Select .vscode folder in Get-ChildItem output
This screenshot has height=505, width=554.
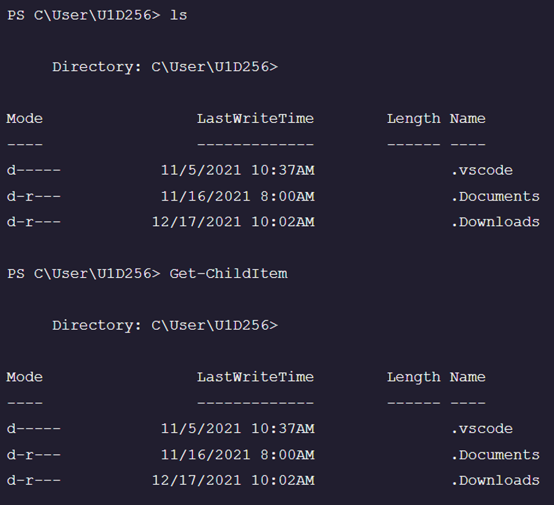coord(482,429)
